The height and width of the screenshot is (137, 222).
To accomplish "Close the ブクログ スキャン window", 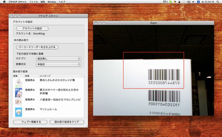I will point(11,16).
